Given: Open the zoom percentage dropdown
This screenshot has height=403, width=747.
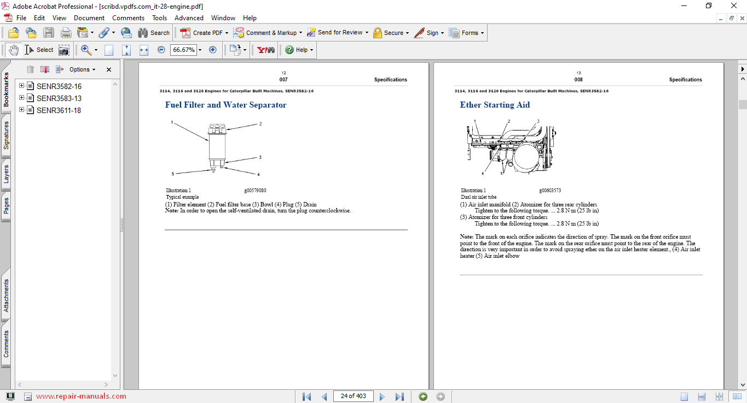Looking at the screenshot, I should (x=200, y=50).
